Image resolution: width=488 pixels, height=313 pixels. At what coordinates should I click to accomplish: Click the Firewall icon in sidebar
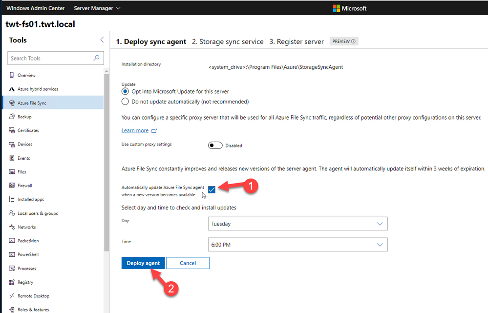click(x=12, y=185)
